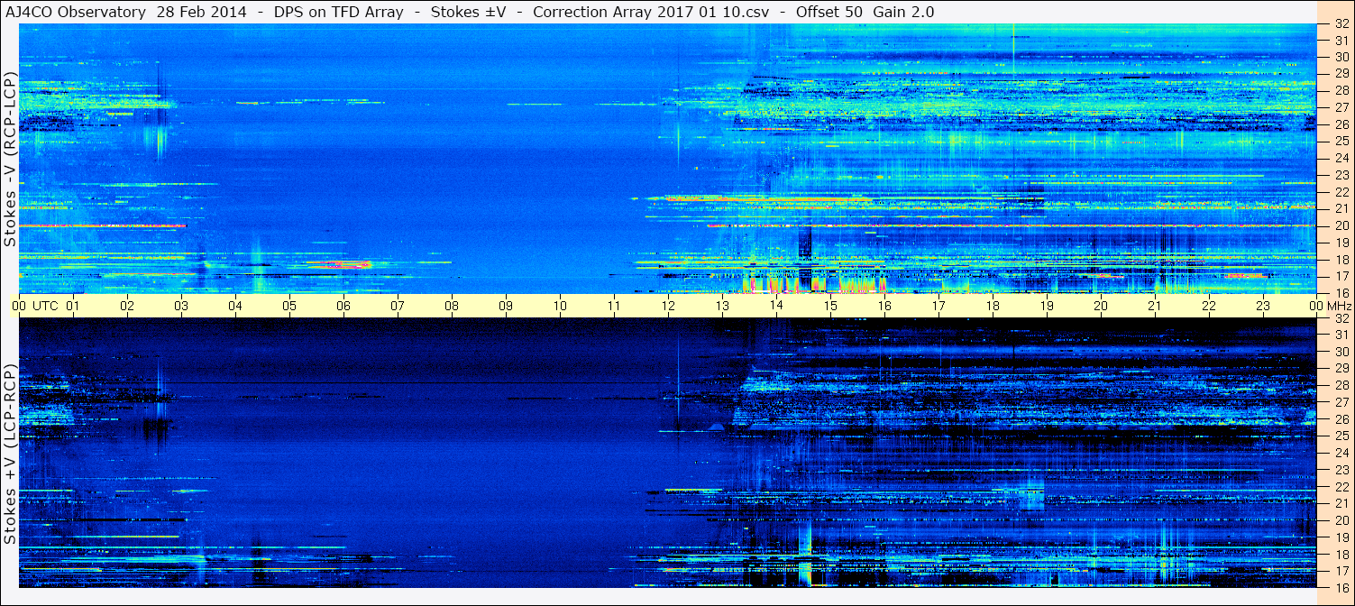Select hour marker 16 on time axis
Viewport: 1355px width, 606px height.
tap(884, 306)
